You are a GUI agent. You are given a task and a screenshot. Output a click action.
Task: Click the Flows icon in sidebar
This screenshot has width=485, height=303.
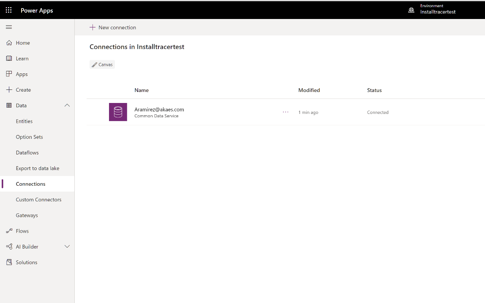(x=9, y=231)
